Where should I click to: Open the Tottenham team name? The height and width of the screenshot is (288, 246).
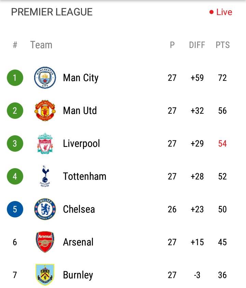click(85, 176)
